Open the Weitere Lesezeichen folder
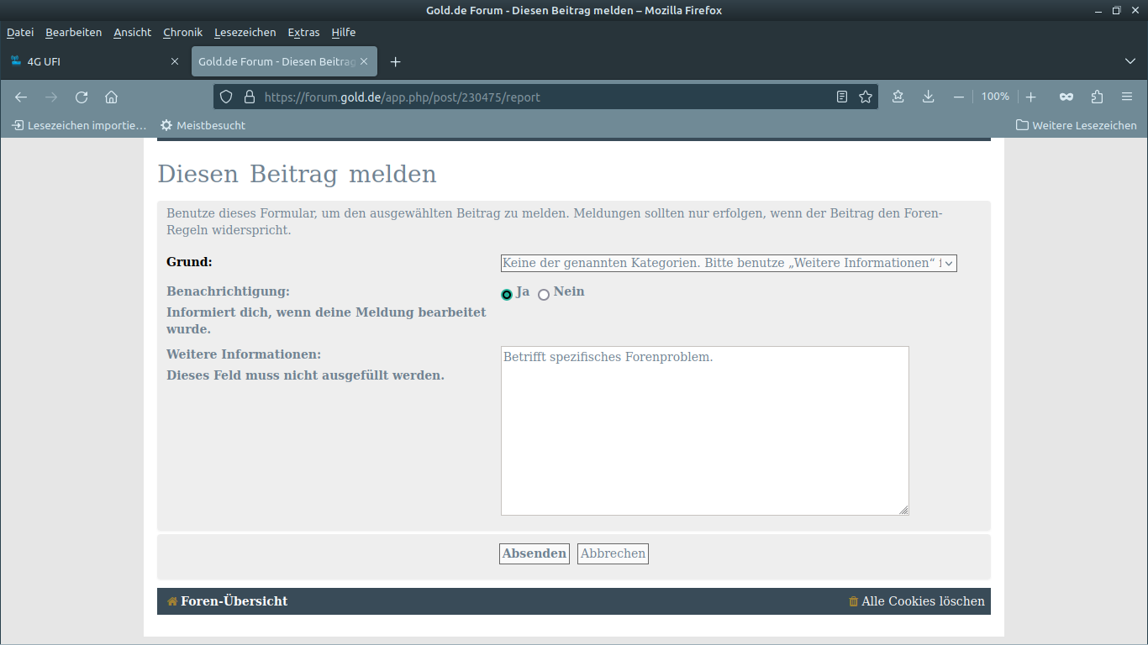 [x=1077, y=125]
